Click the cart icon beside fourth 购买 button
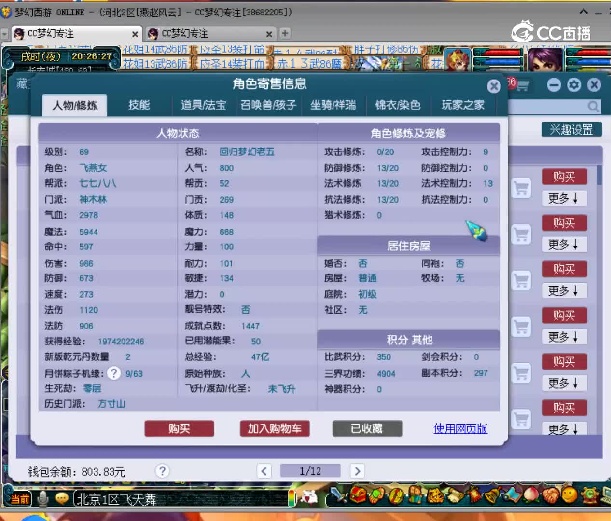611x521 pixels. (521, 327)
